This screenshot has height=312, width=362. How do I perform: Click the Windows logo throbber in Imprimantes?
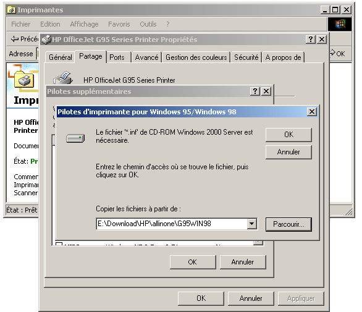[340, 24]
